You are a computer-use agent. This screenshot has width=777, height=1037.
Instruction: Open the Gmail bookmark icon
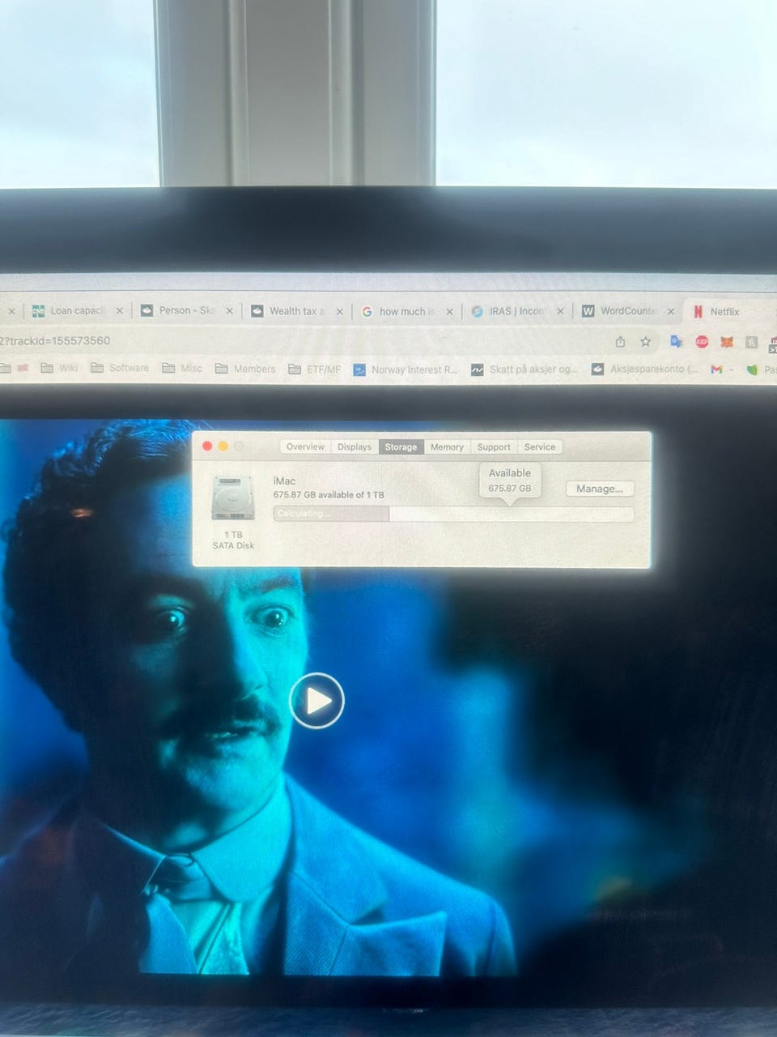[x=716, y=369]
